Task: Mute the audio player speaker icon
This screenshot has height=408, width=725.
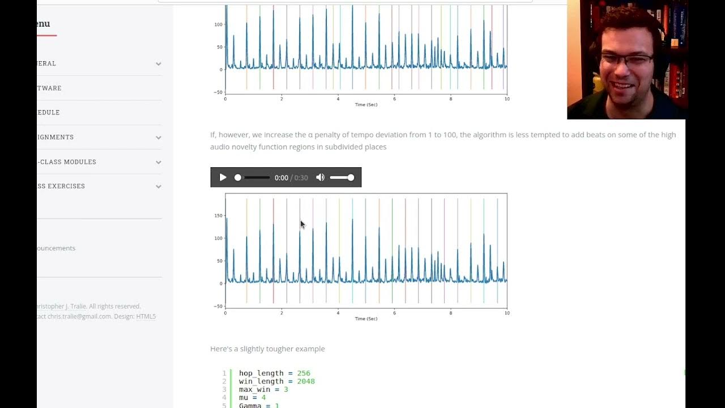Action: click(x=320, y=177)
